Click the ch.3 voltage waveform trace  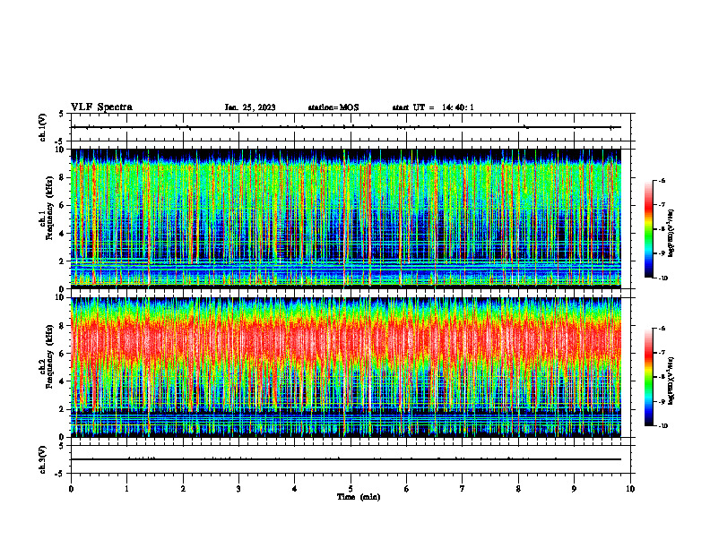click(x=345, y=459)
